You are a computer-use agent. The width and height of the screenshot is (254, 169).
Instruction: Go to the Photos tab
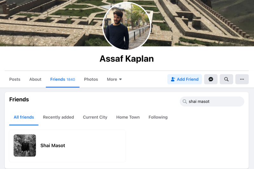pyautogui.click(x=91, y=79)
